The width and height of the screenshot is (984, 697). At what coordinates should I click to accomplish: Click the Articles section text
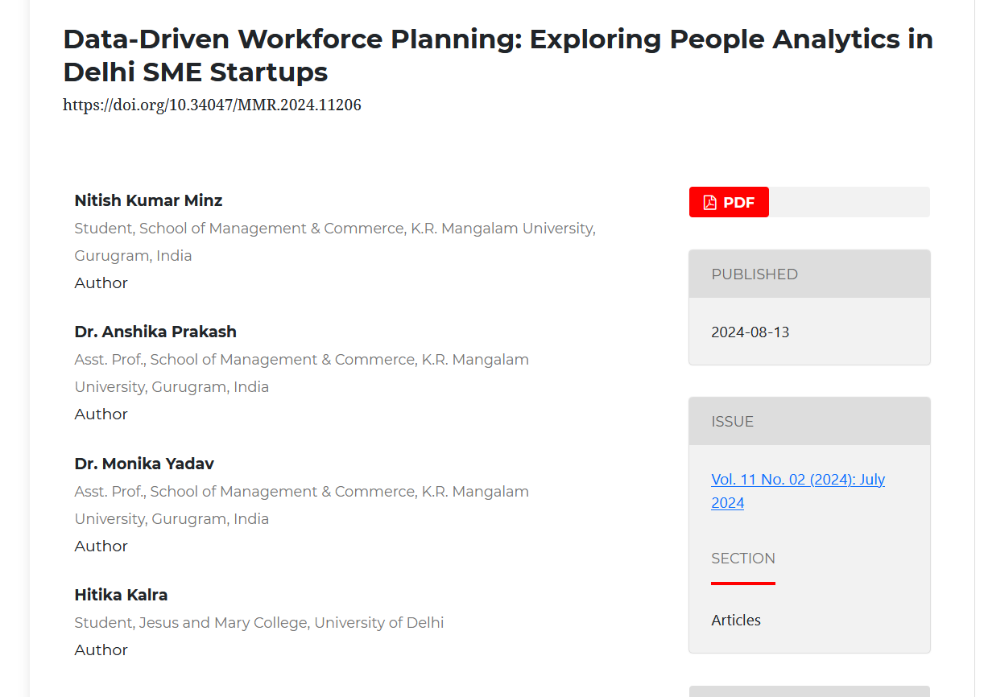click(x=735, y=621)
